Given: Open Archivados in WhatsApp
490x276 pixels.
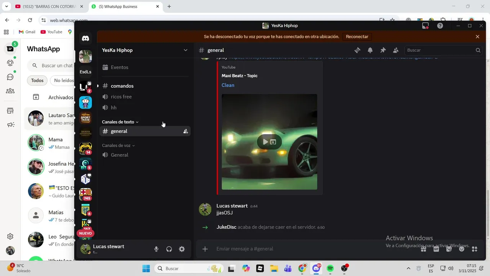Looking at the screenshot, I should coord(50,97).
